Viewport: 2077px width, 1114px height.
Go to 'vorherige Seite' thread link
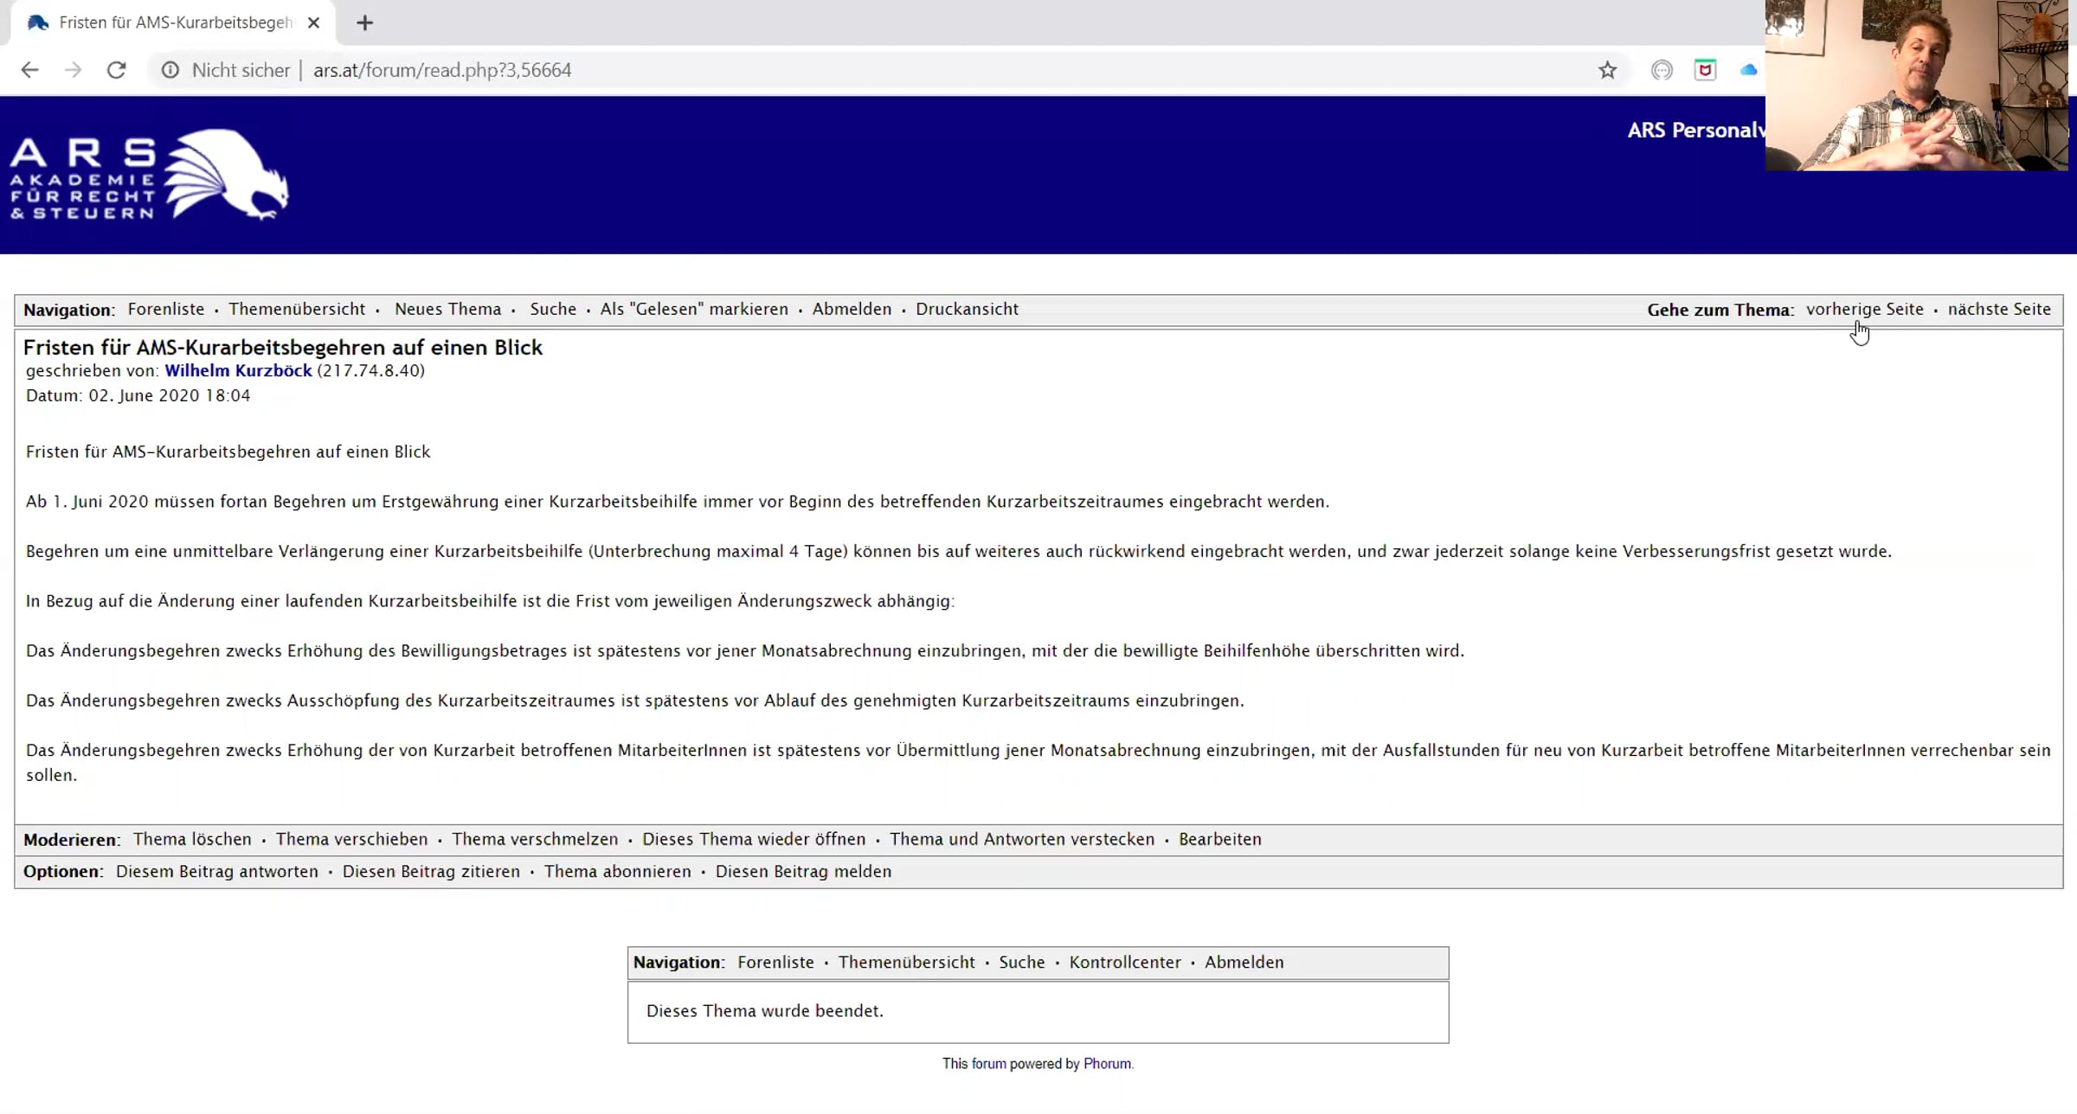[x=1865, y=309]
